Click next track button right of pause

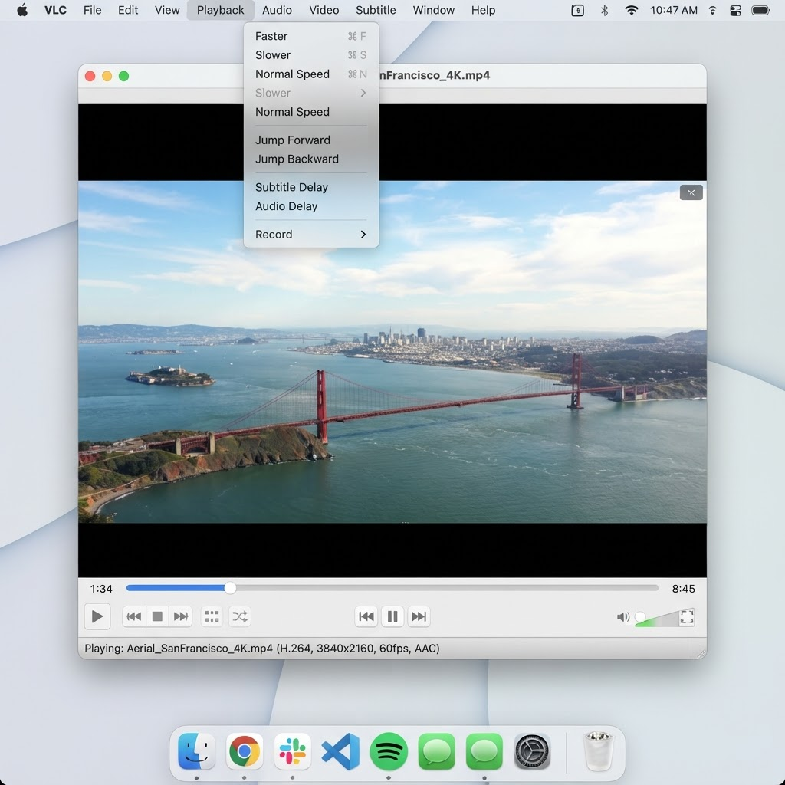click(419, 616)
